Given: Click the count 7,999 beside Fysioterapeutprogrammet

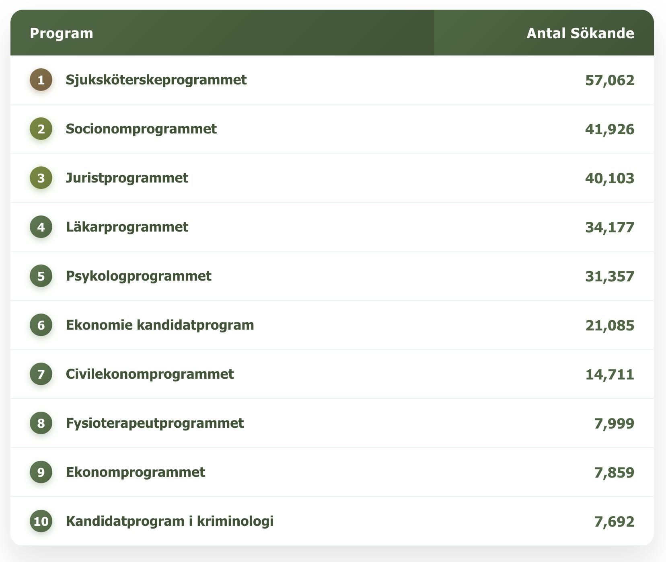Looking at the screenshot, I should point(614,423).
